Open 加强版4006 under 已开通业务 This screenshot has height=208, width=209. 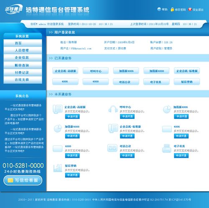(x=126, y=71)
